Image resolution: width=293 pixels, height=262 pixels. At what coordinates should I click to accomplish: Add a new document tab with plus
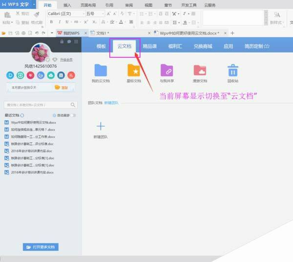click(232, 33)
